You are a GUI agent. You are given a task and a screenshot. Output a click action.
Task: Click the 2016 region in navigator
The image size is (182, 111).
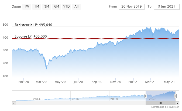point(75,99)
